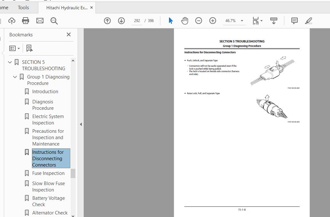Viewport: 330px width, 217px height.
Task: Open the Fuse Inspection bookmark
Action: 49,173
